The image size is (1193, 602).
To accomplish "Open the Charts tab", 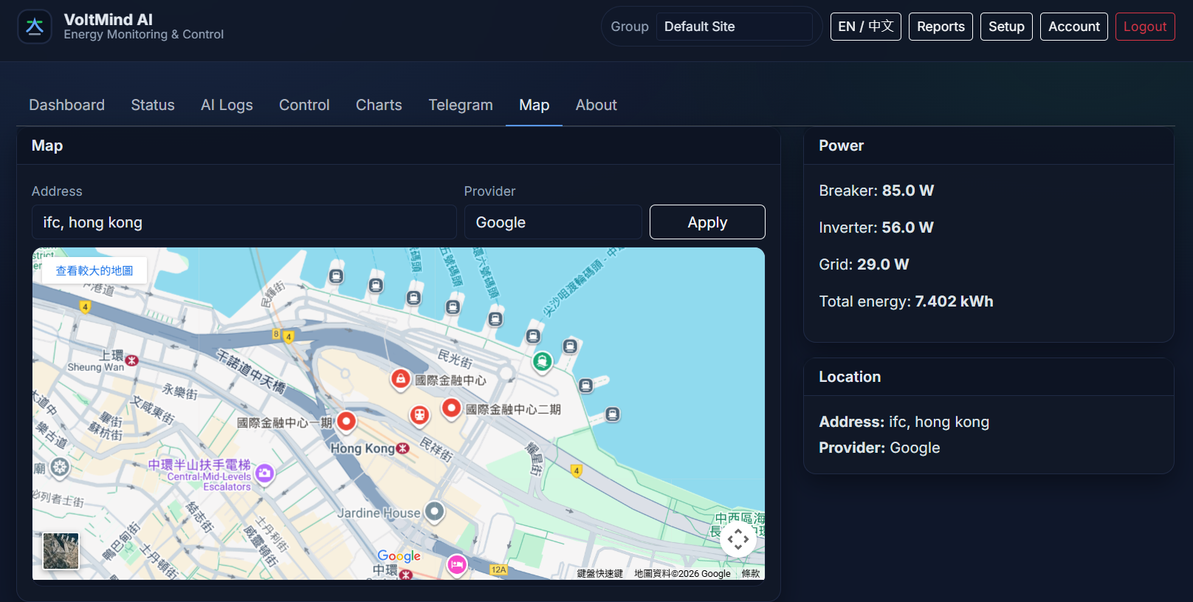I will click(379, 105).
